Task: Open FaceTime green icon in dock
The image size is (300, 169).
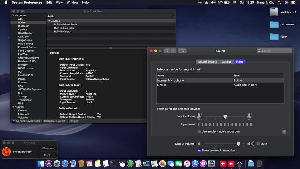Action: coord(179,164)
